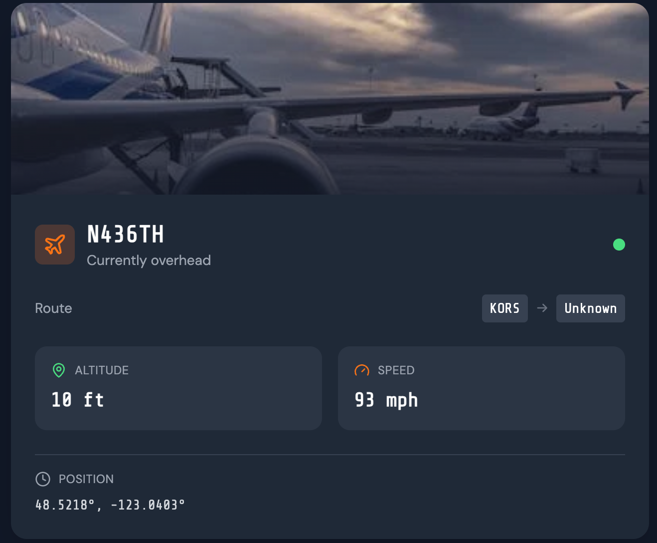Viewport: 657px width, 543px height.
Task: Click the 10 ft altitude value
Action: coord(78,400)
